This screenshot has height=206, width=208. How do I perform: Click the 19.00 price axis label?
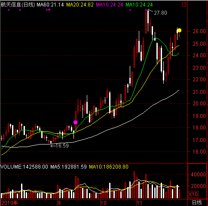[x=199, y=116]
